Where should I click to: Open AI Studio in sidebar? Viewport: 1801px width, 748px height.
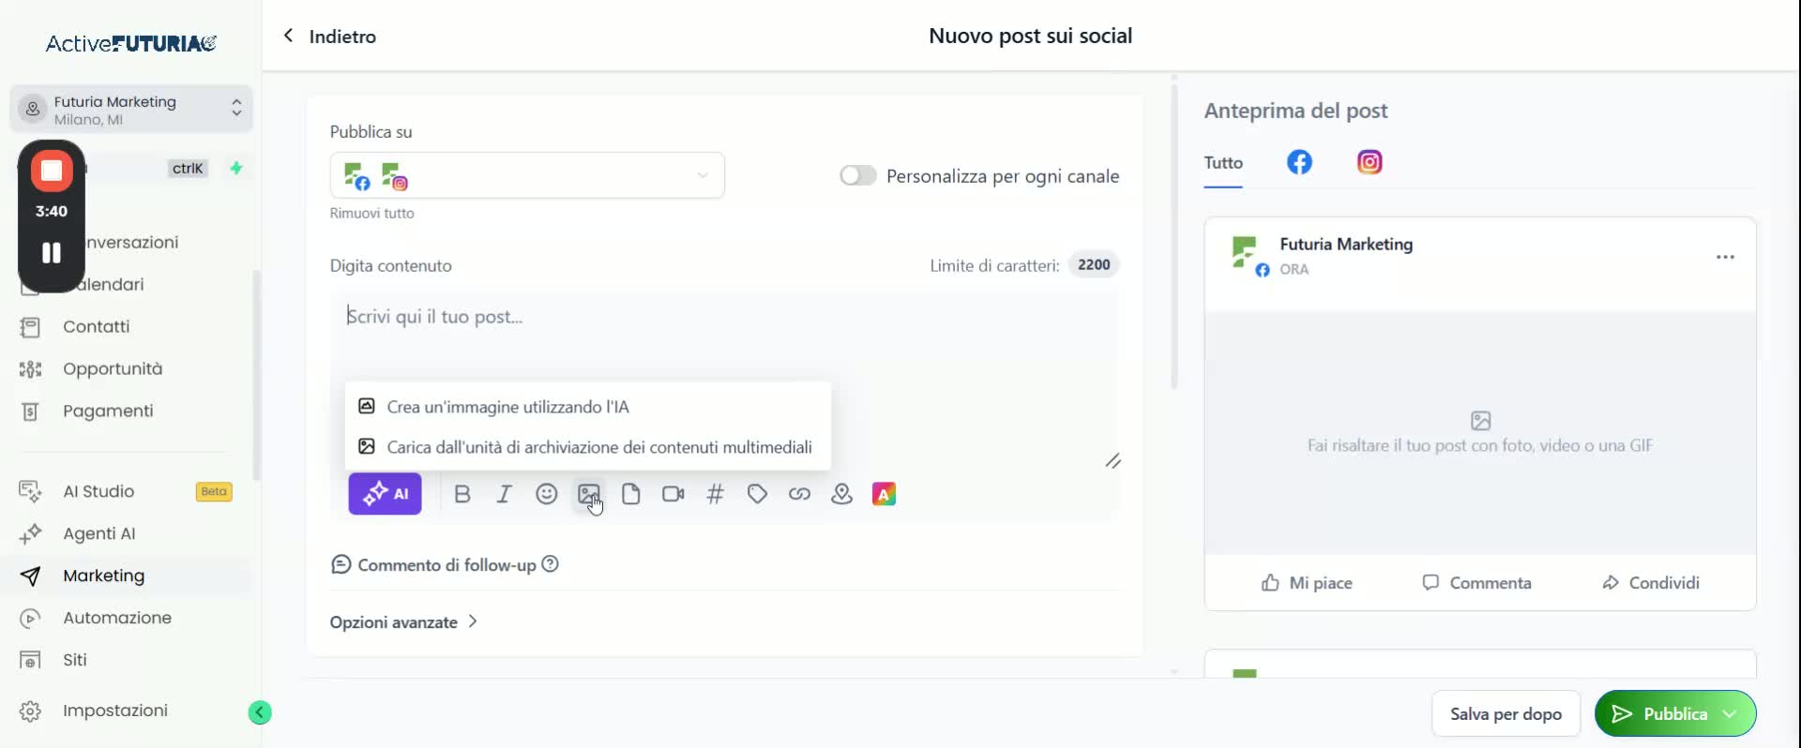pyautogui.click(x=98, y=492)
